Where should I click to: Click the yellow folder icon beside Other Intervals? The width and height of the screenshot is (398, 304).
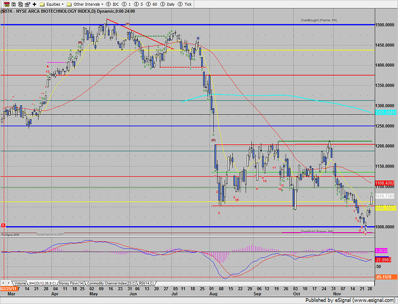[x=69, y=4]
